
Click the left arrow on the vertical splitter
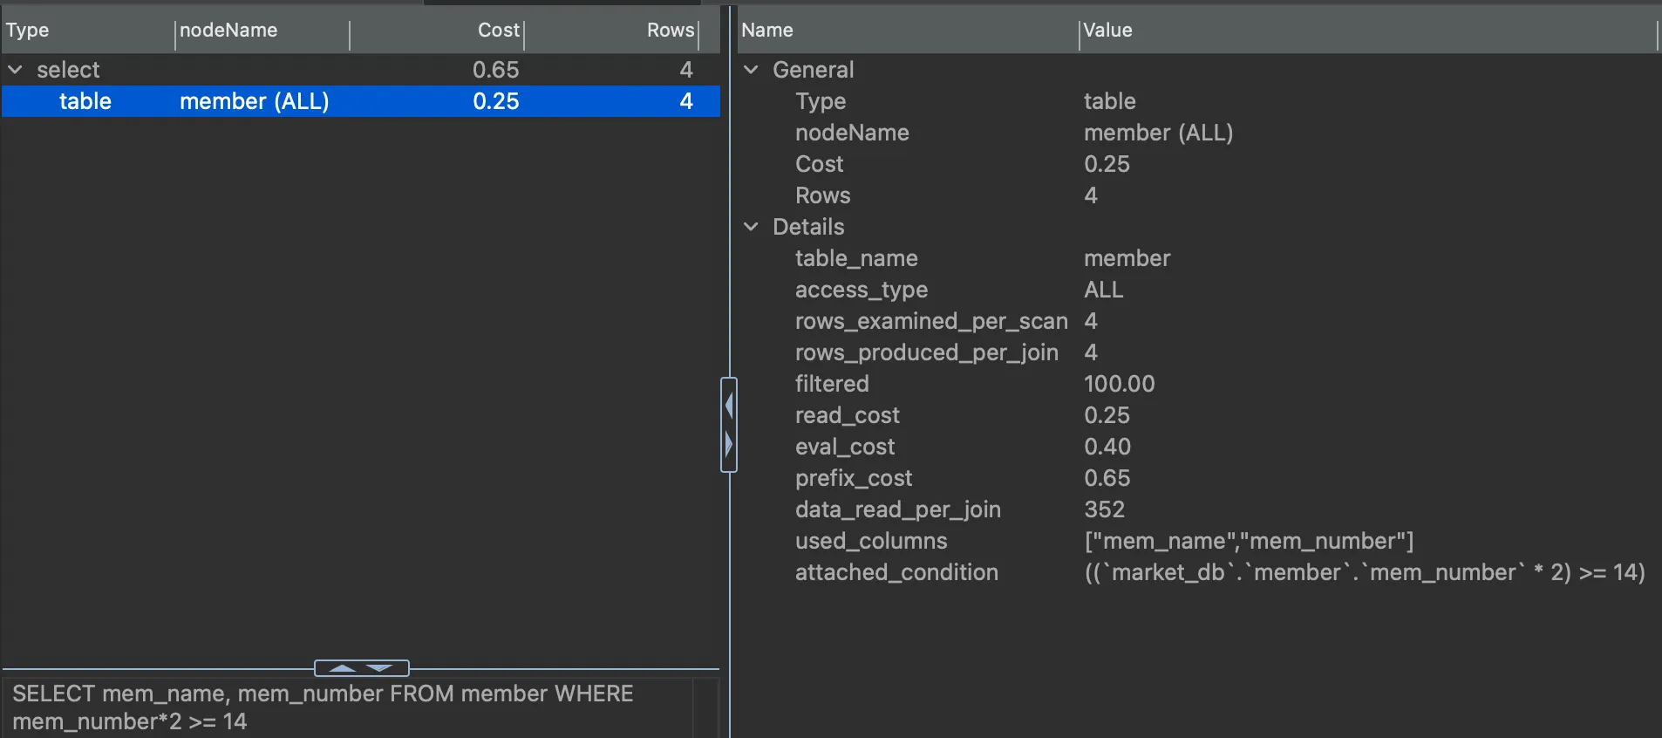[729, 406]
